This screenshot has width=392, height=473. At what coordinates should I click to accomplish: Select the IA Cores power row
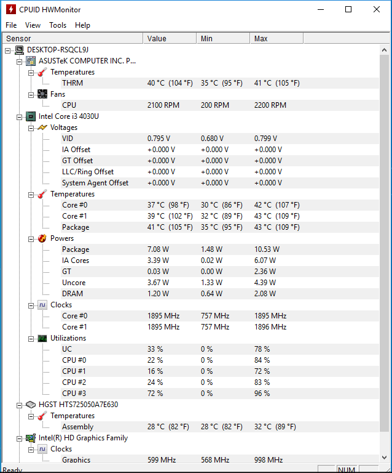click(x=220, y=261)
